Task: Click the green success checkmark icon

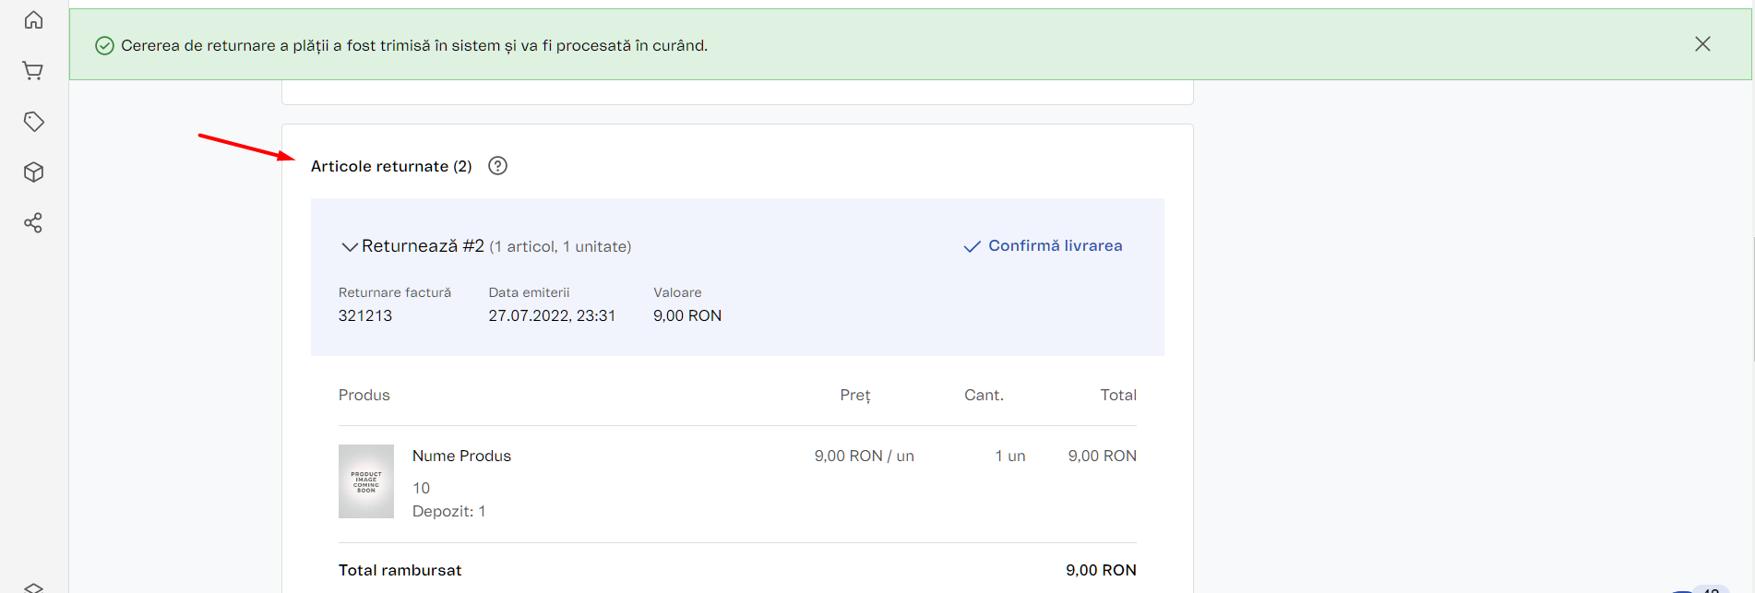Action: pyautogui.click(x=105, y=46)
